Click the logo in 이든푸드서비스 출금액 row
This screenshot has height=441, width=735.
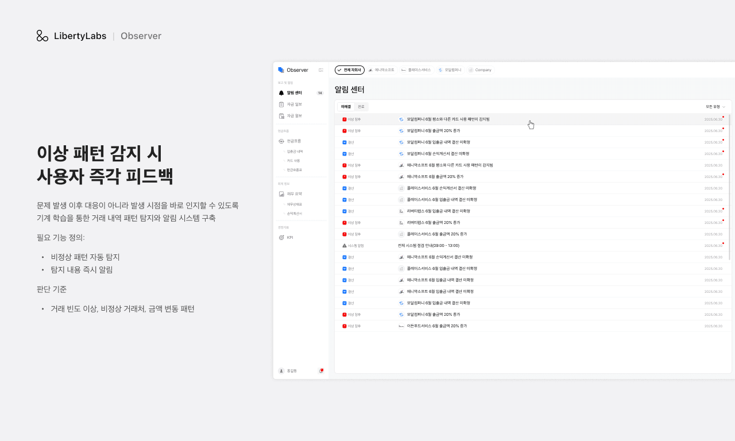pos(401,326)
